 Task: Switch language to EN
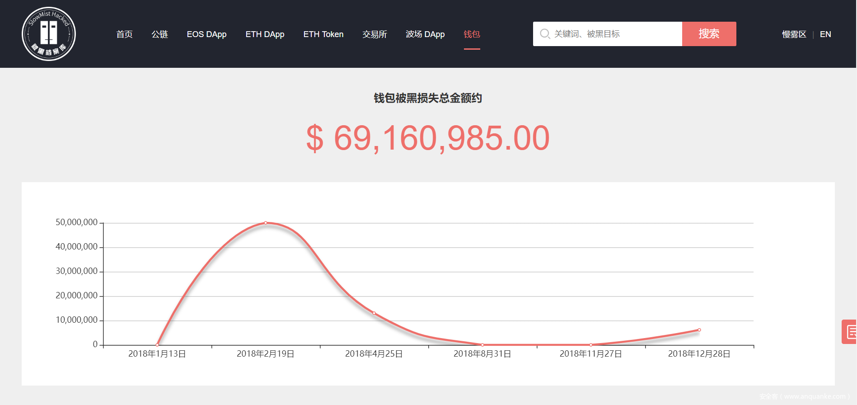(x=825, y=34)
